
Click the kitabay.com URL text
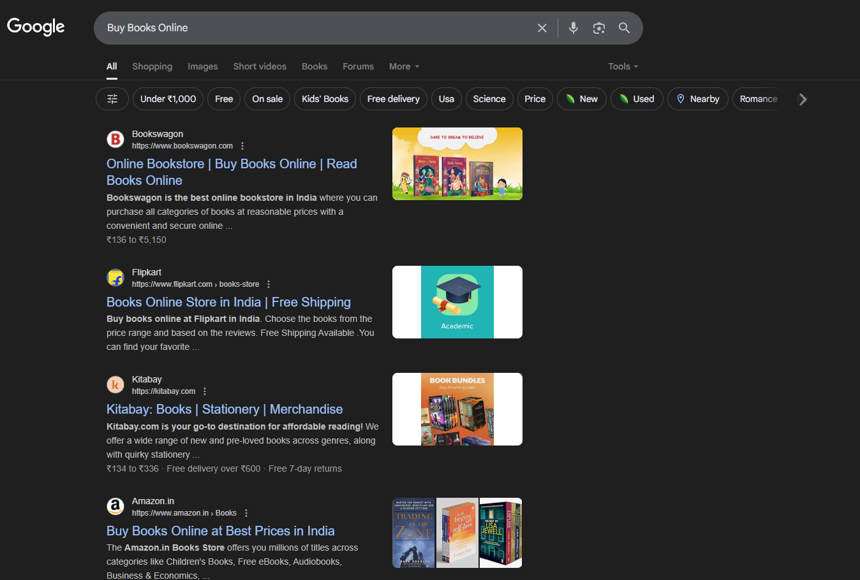[164, 391]
